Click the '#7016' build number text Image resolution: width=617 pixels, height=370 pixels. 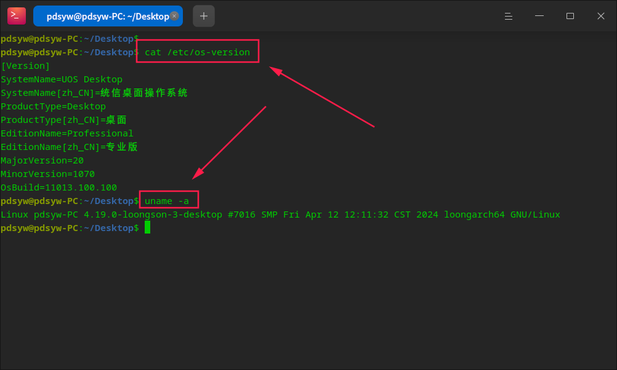(241, 215)
